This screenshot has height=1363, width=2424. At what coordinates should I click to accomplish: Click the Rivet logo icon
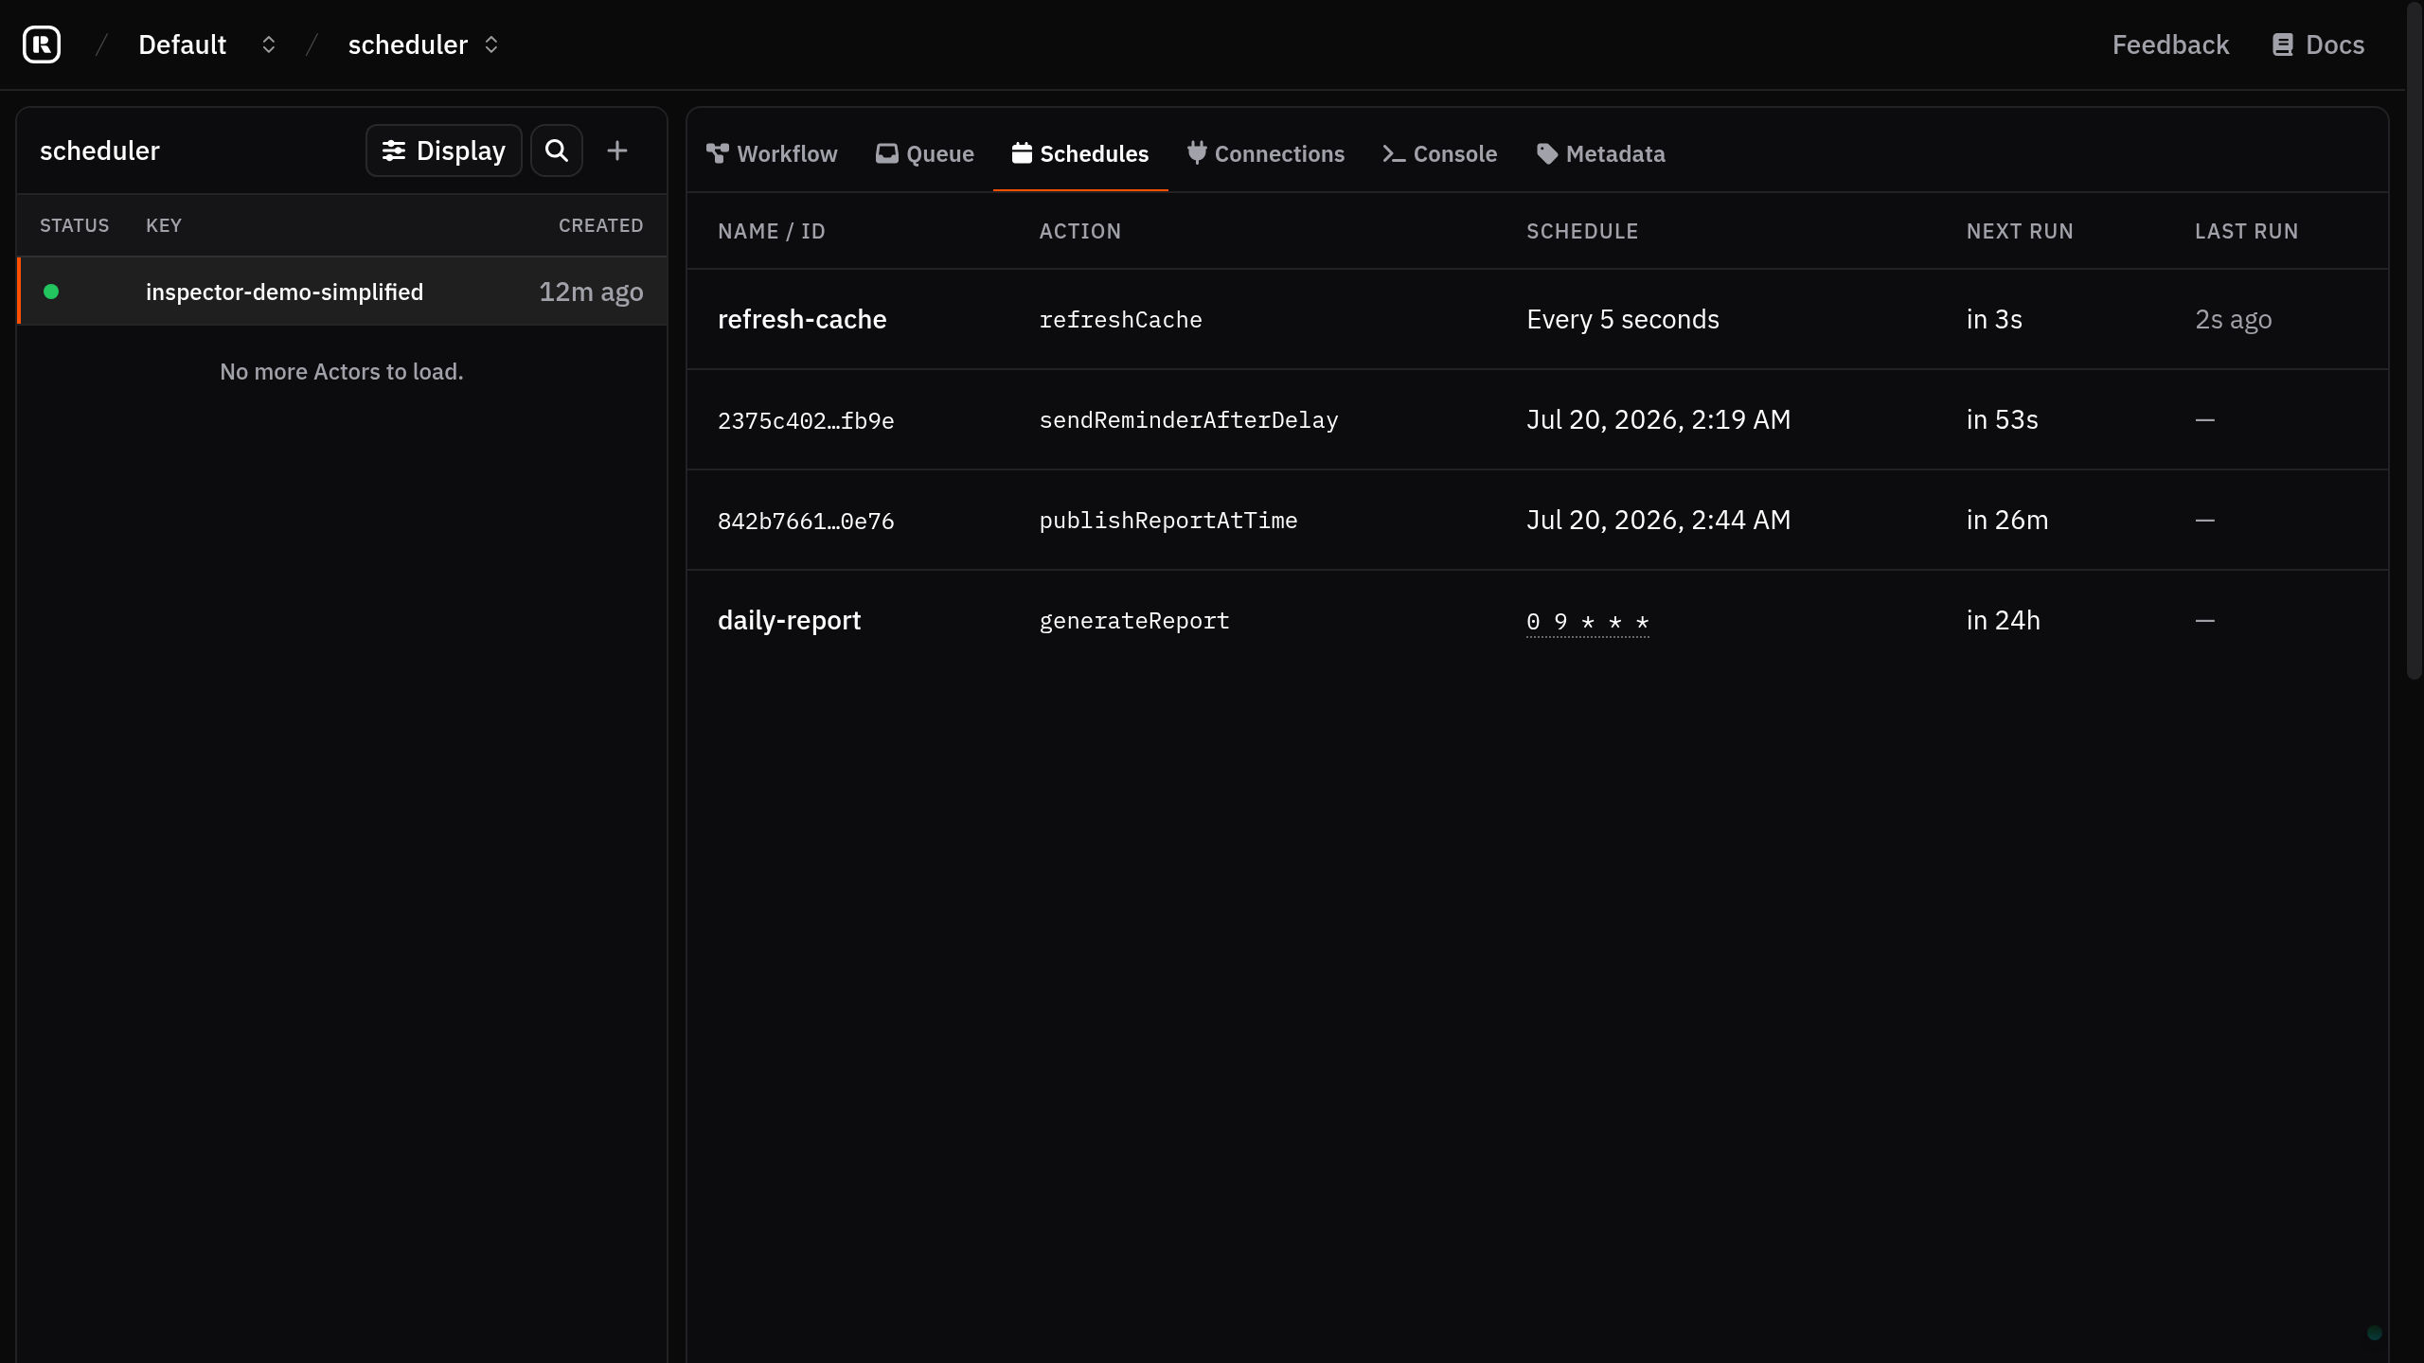tap(42, 44)
